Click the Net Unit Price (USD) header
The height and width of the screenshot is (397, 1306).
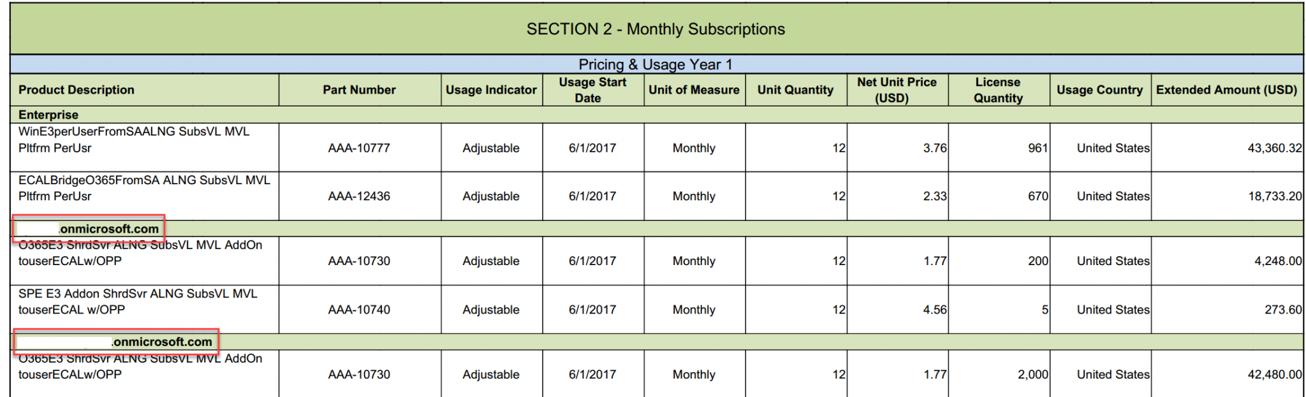click(897, 90)
